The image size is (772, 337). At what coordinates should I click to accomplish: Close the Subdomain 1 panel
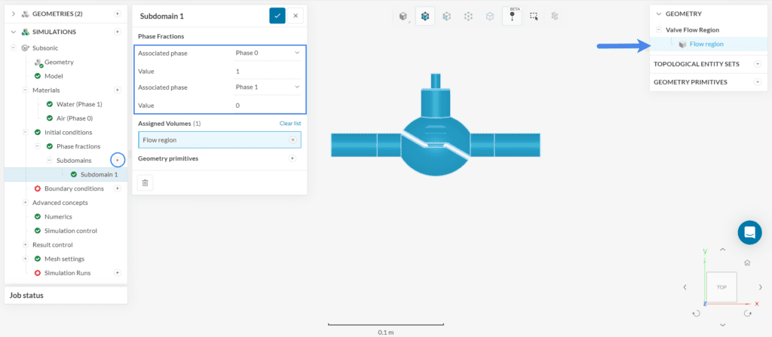[296, 16]
